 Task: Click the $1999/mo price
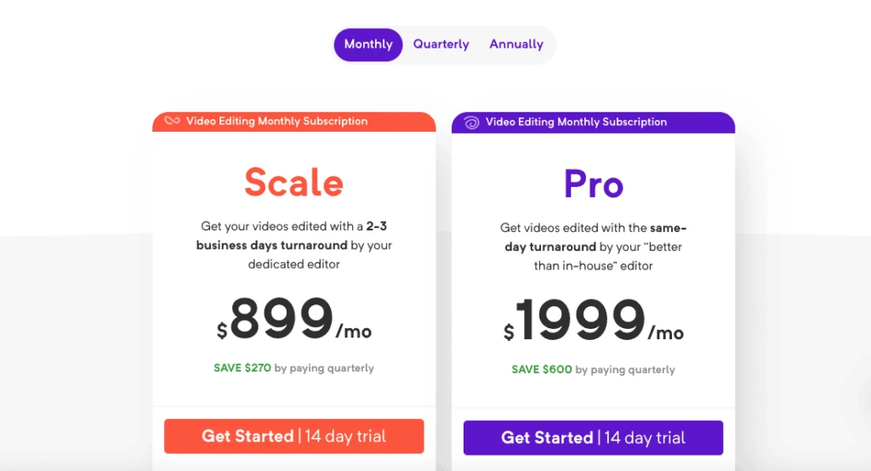pyautogui.click(x=593, y=323)
